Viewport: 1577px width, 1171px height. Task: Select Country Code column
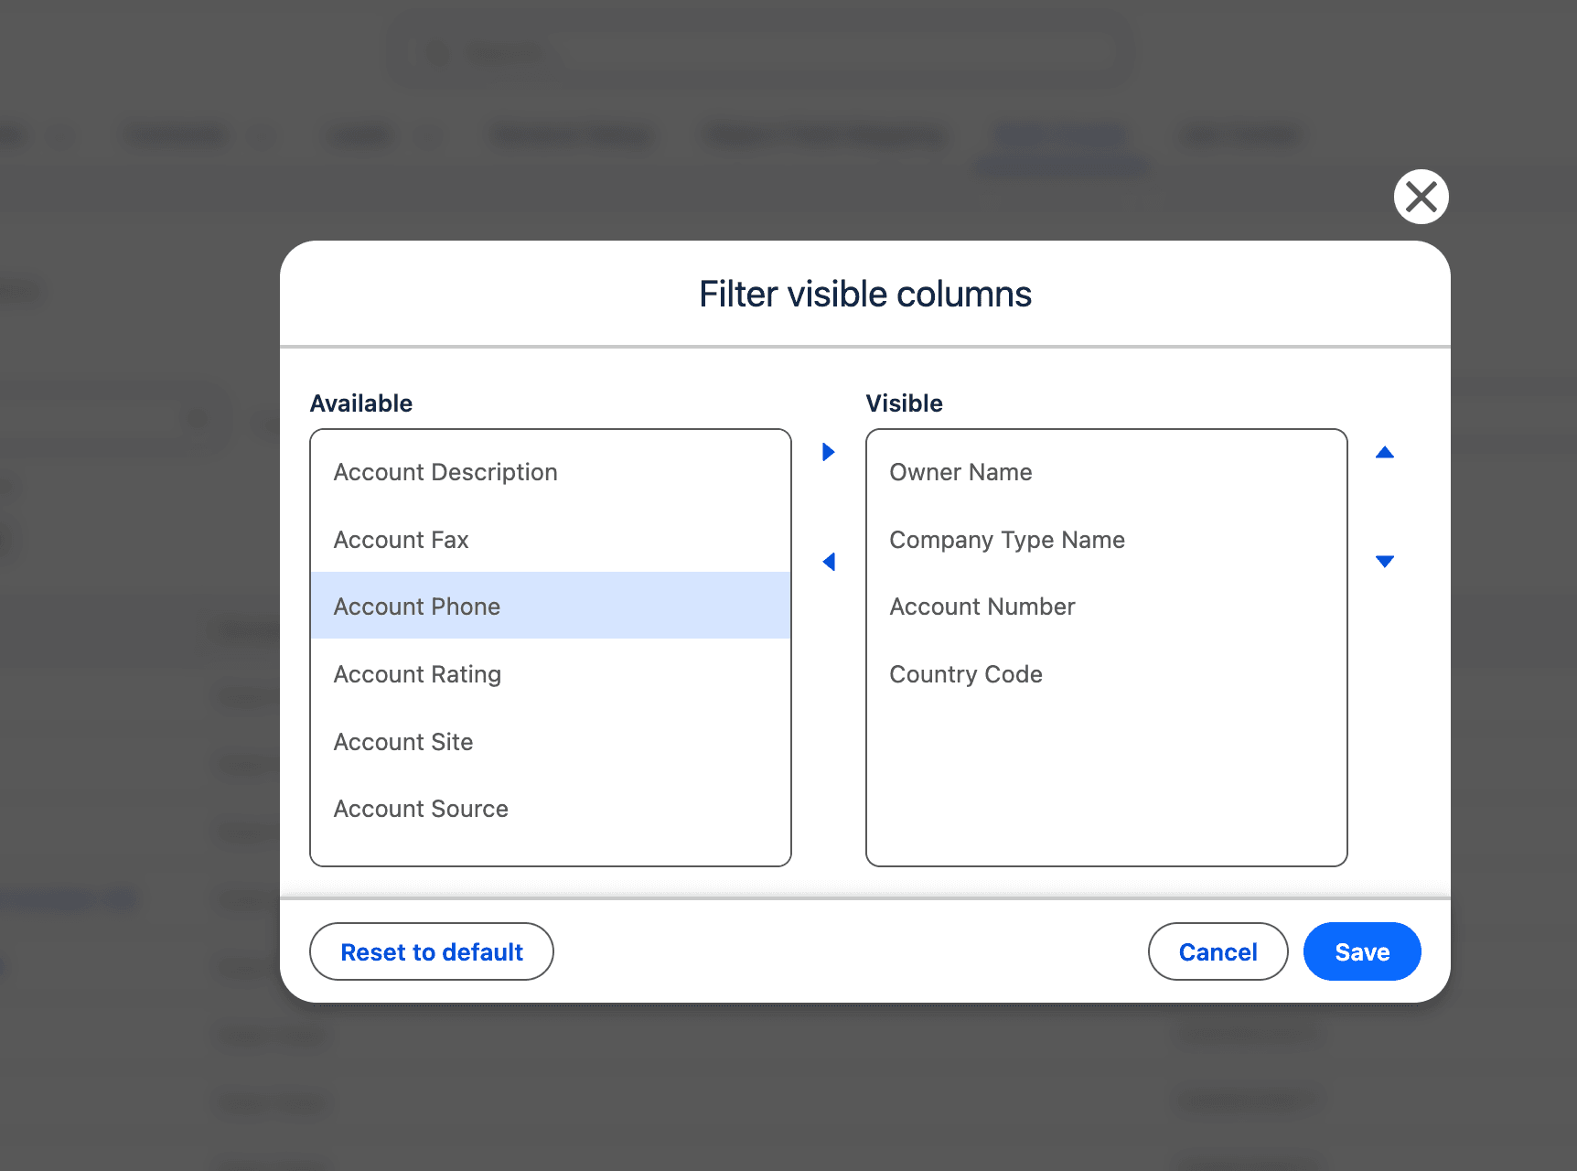(966, 674)
